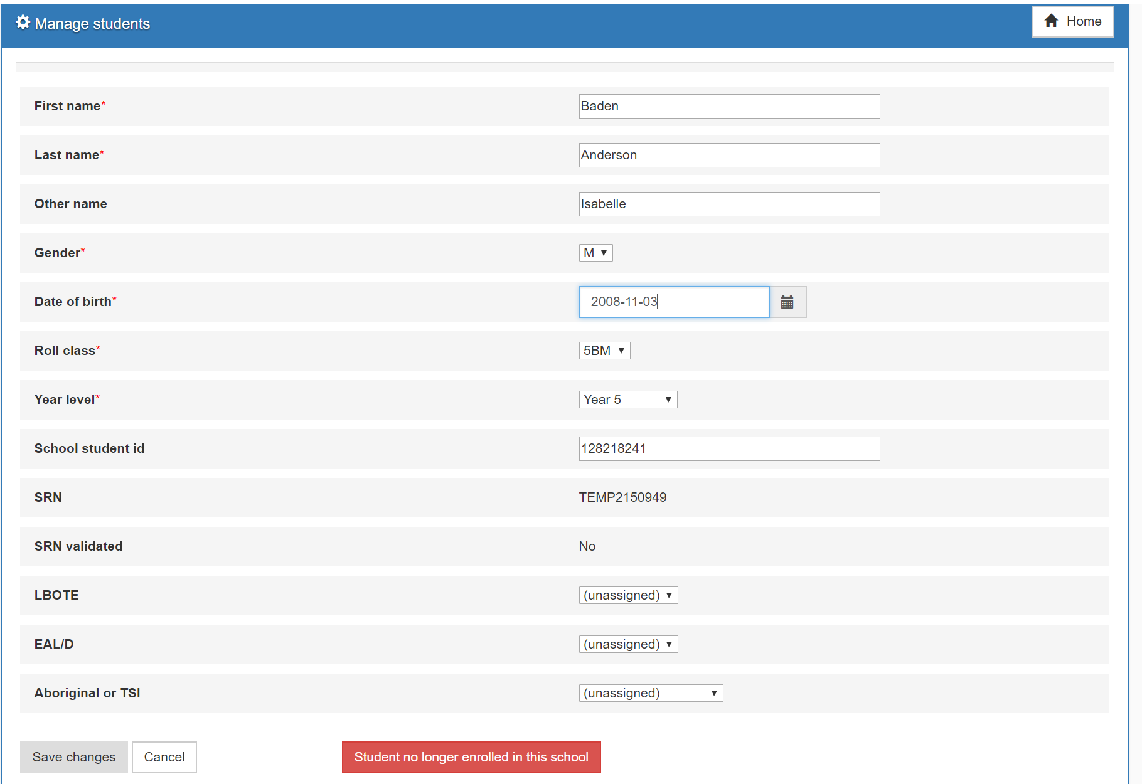Click the SRN value TEMP2150949
This screenshot has height=784, width=1142.
(622, 497)
